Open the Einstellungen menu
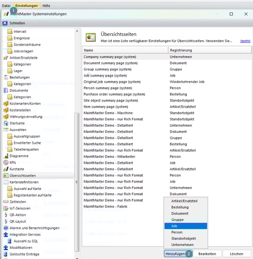The image size is (253, 259). coord(26,6)
